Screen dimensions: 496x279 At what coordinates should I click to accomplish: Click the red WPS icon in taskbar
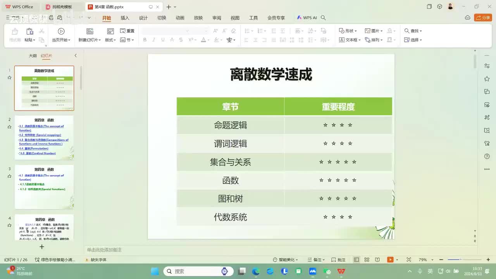pos(341,271)
